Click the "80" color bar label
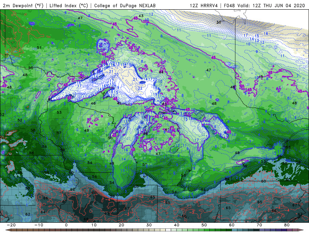Viewport: 309px width, 232px height. [287, 225]
